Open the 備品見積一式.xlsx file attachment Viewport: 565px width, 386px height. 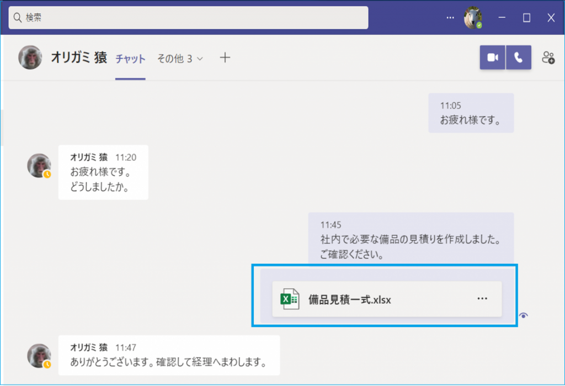(x=349, y=299)
